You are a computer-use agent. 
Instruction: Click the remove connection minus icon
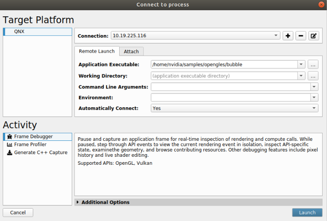click(301, 36)
